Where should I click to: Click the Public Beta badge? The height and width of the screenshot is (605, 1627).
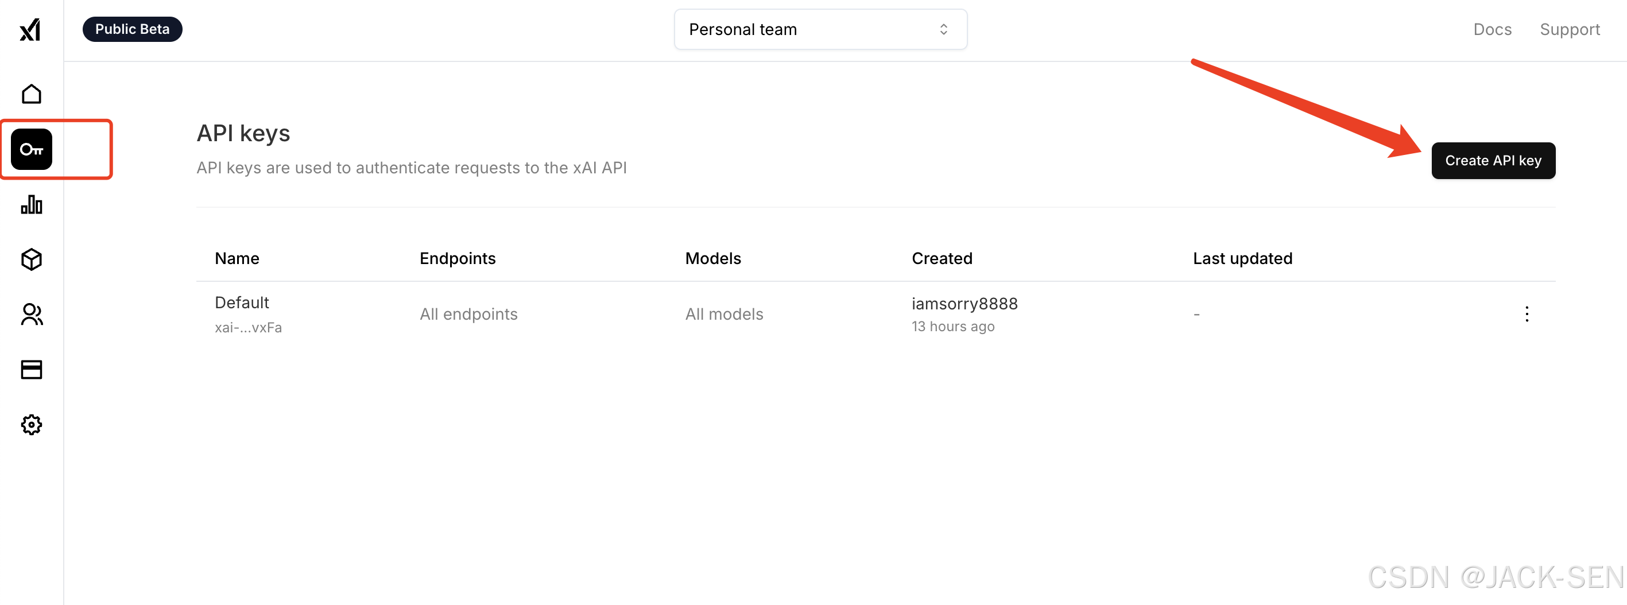(132, 29)
